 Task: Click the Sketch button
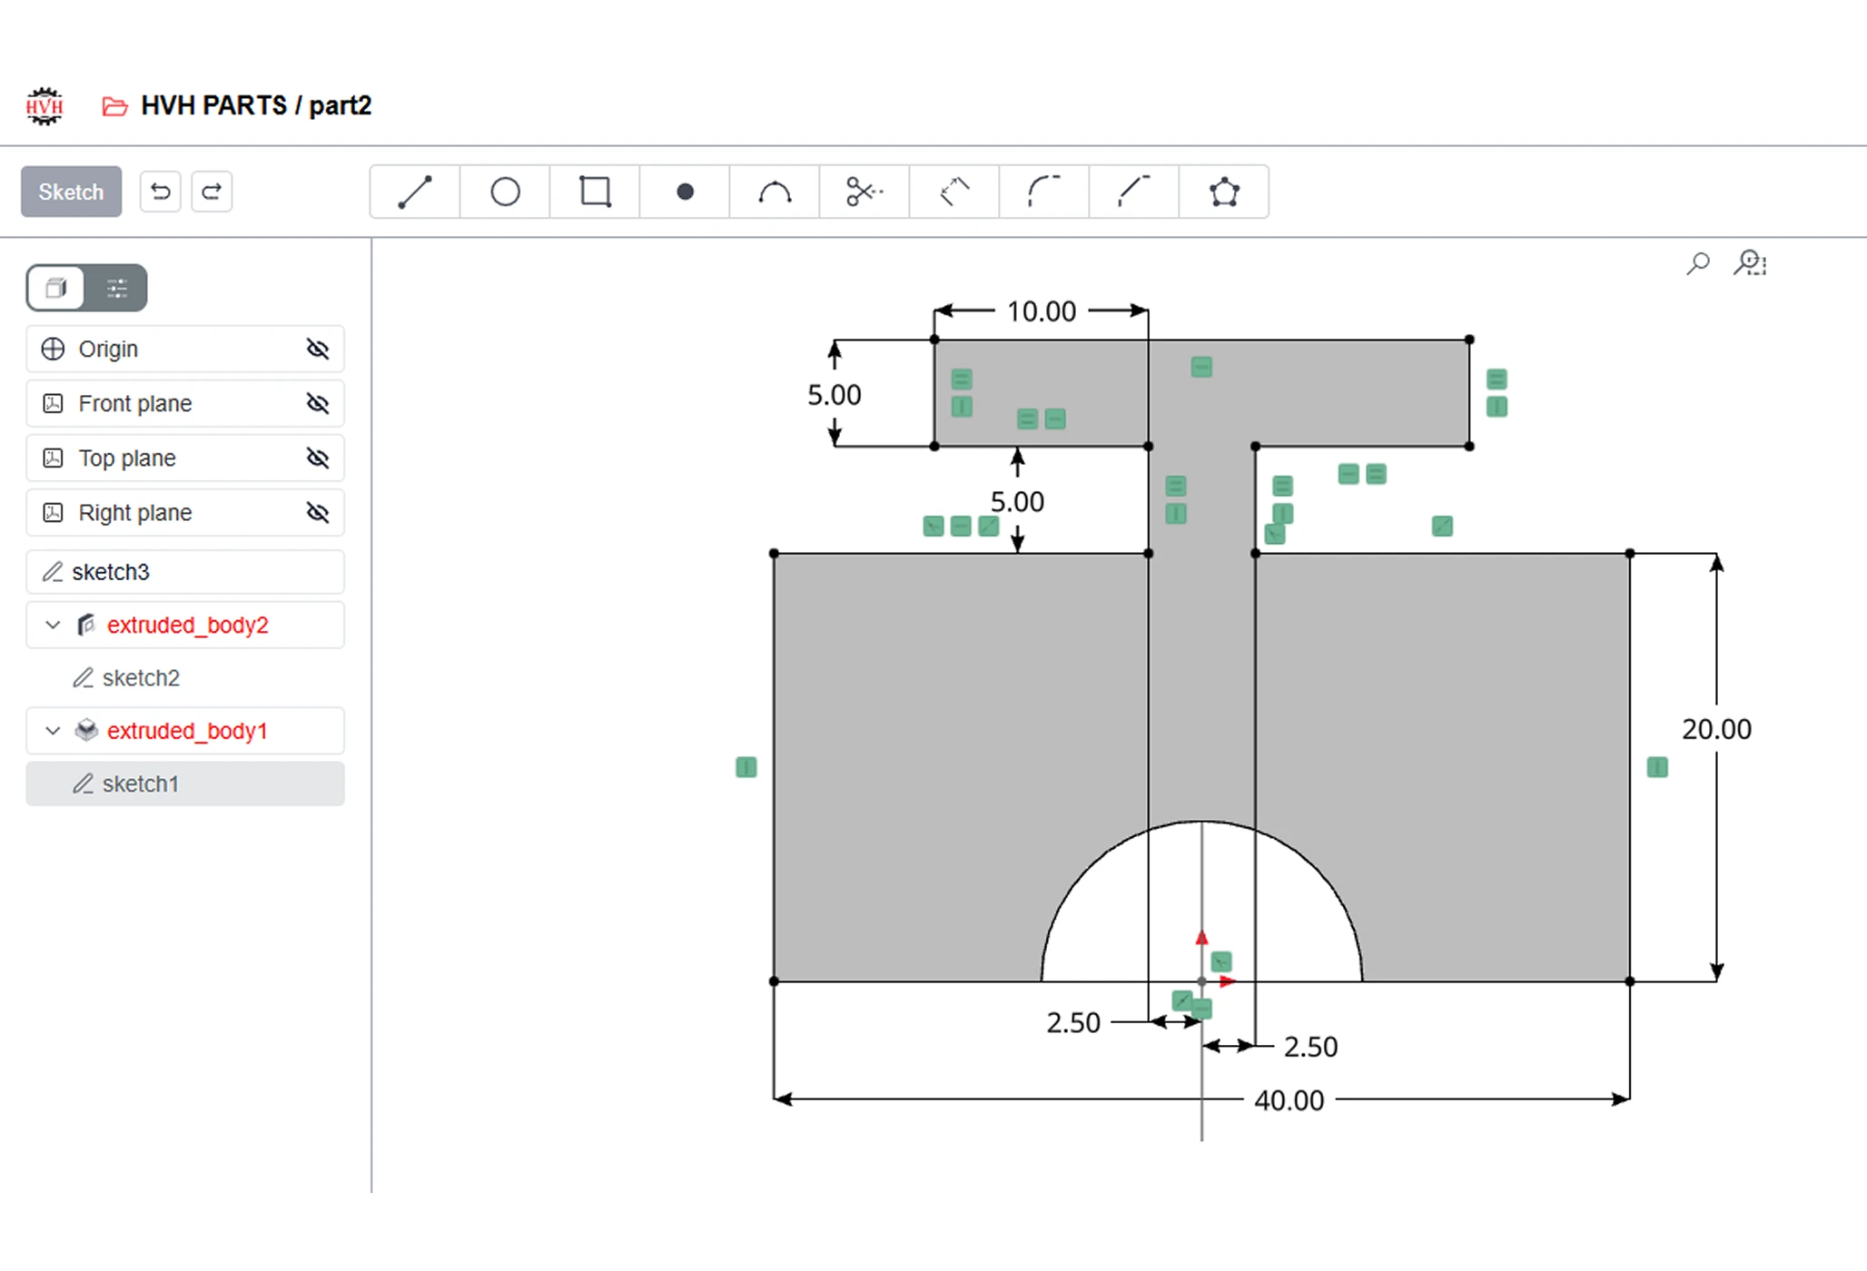(71, 192)
